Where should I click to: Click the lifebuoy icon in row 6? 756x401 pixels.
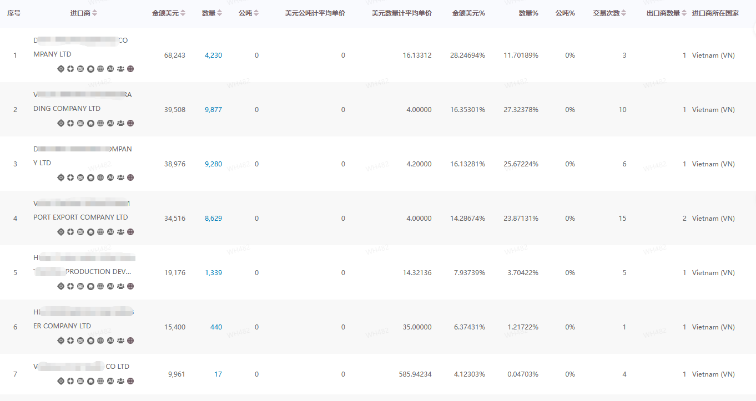(70, 341)
